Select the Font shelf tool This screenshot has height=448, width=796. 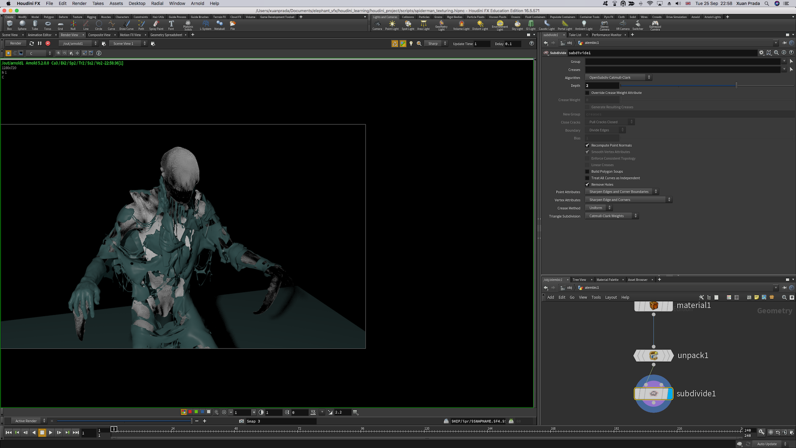(x=171, y=25)
